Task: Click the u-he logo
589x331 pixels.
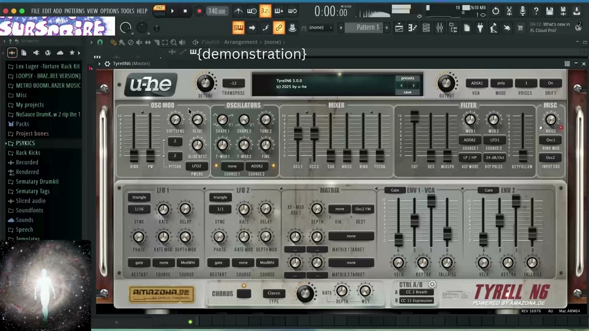Action: [x=151, y=85]
